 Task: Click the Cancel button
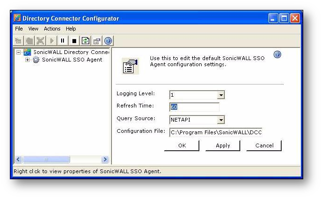(264, 145)
